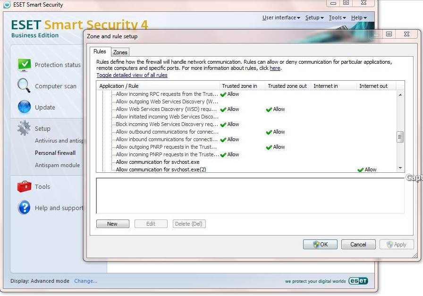423x296 pixels.
Task: Open the Setup dropdown menu in main window
Action: coord(314,17)
